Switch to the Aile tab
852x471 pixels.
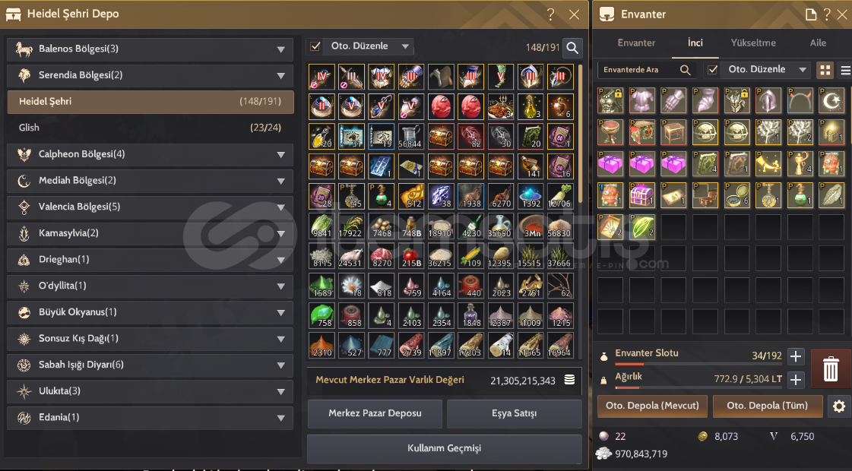[817, 43]
